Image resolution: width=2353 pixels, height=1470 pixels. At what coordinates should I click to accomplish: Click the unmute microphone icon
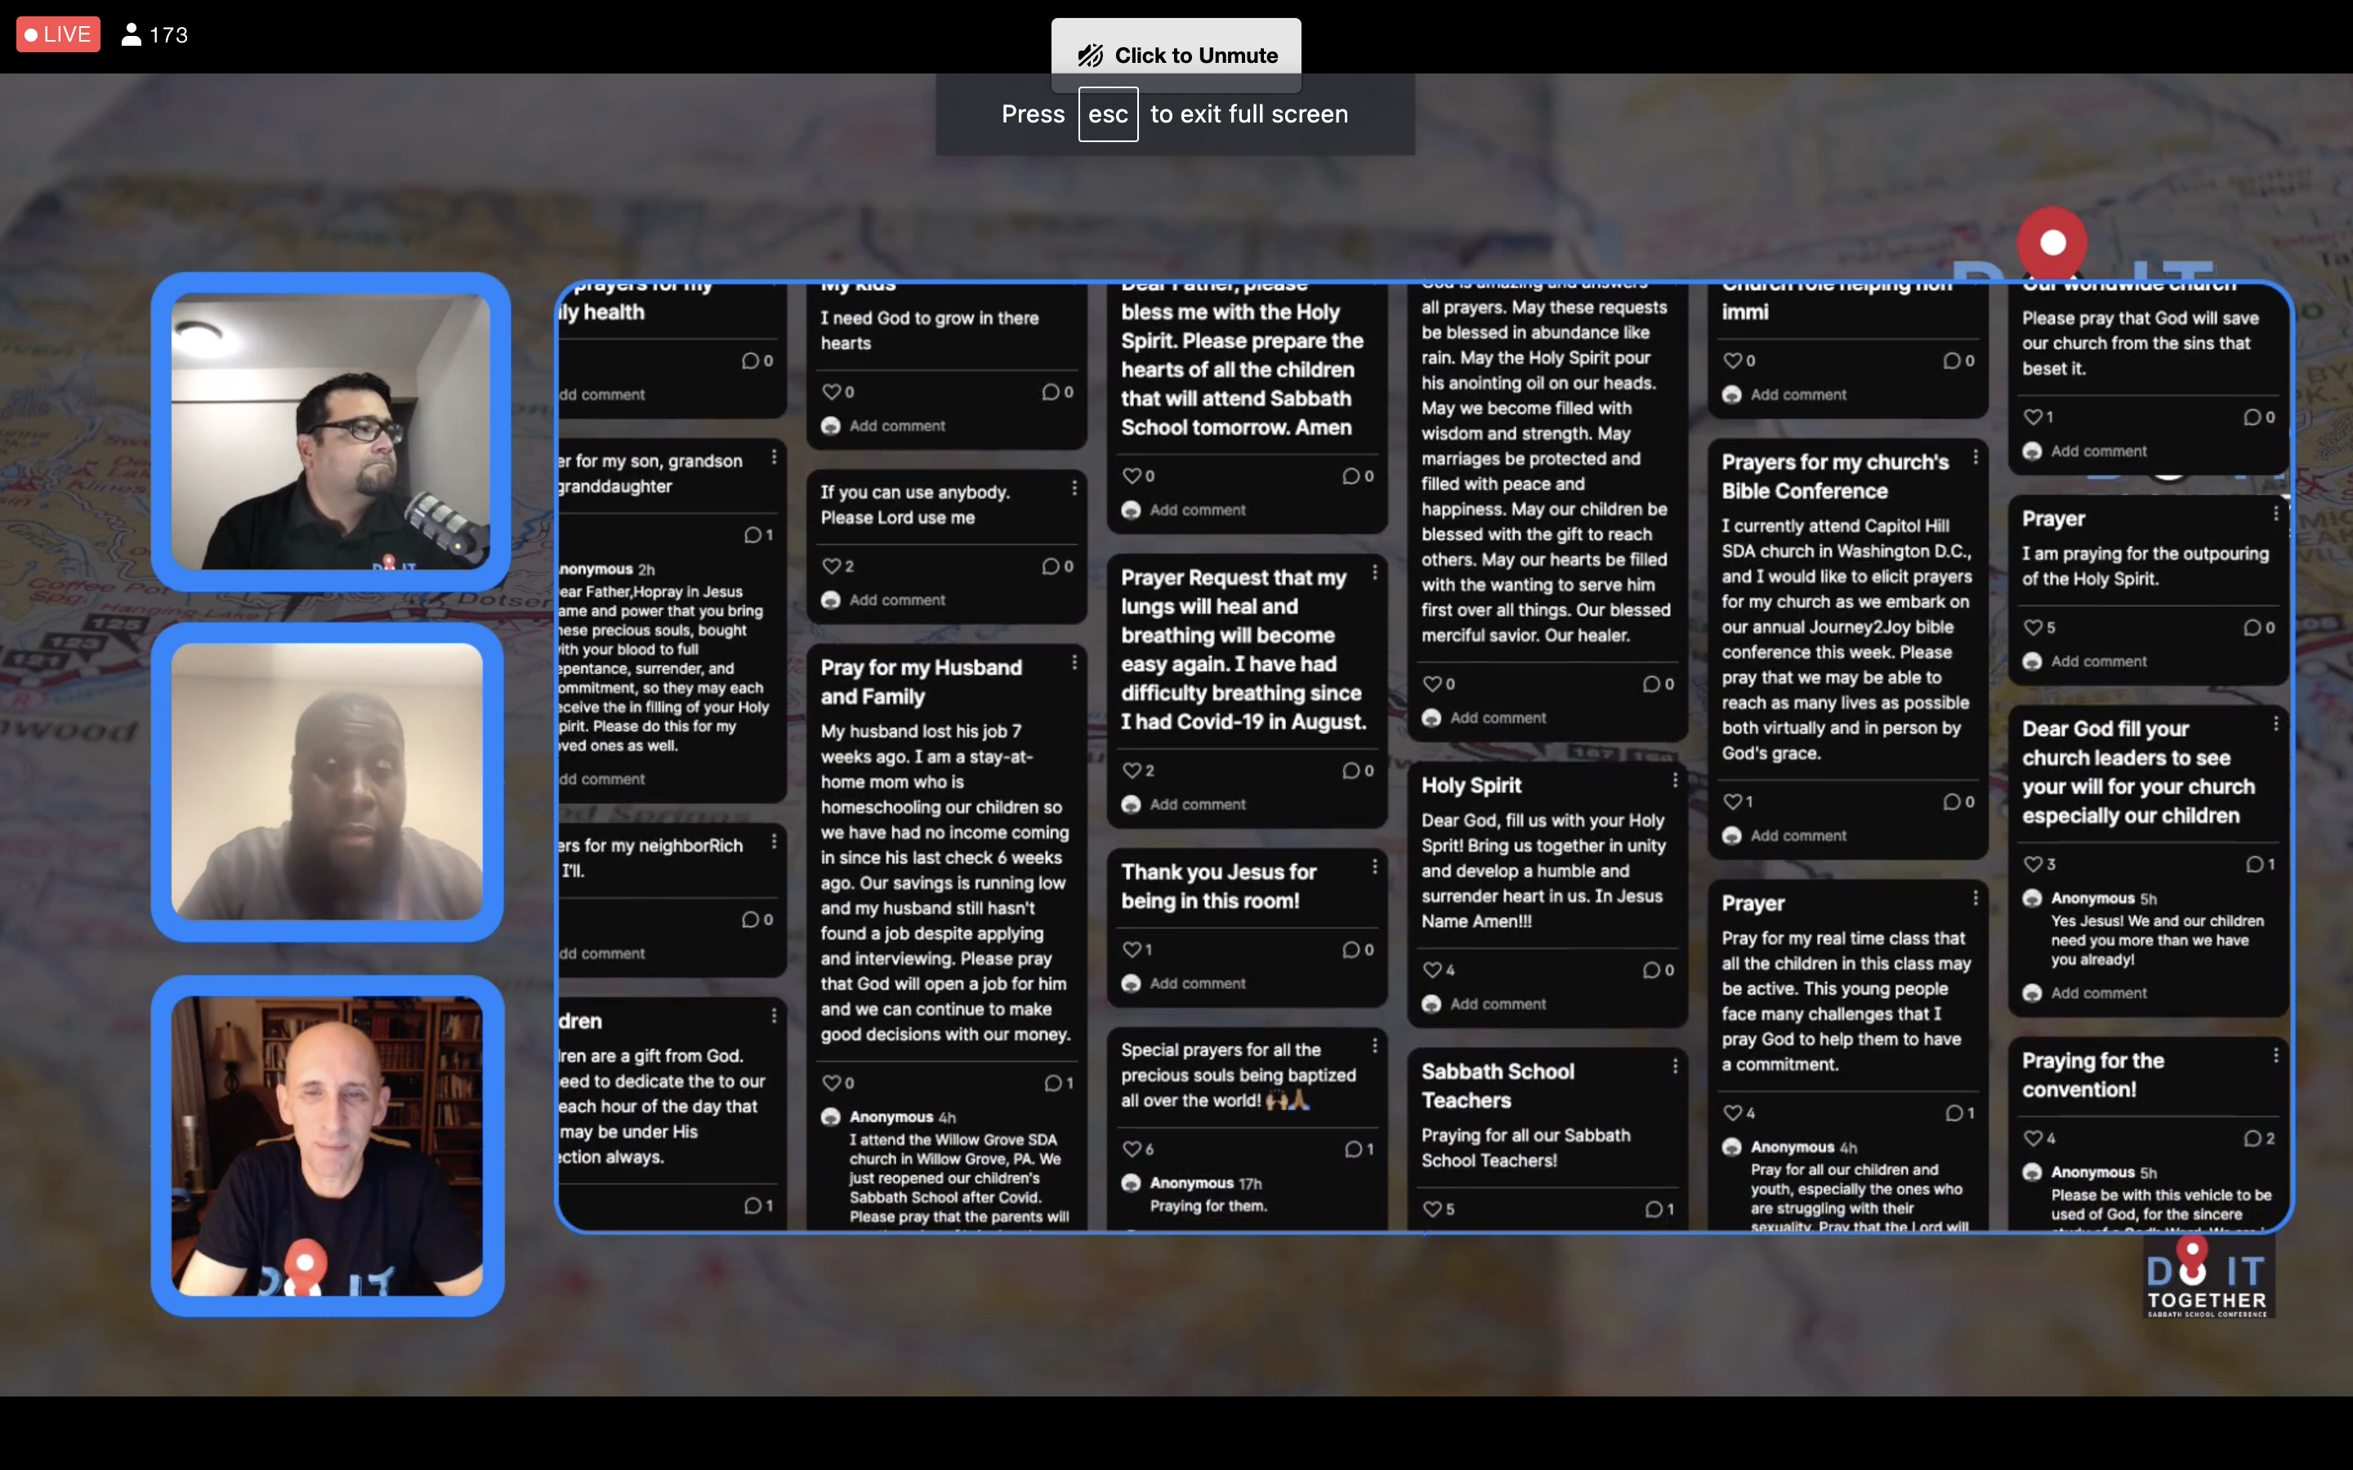click(x=1087, y=54)
